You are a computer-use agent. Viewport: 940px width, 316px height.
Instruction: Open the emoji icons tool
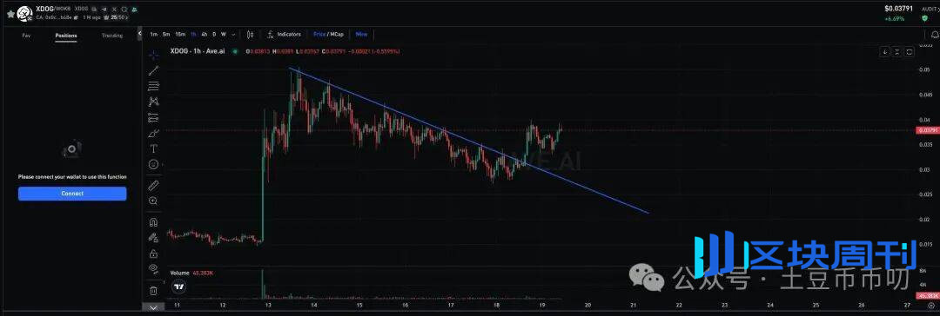(x=153, y=164)
